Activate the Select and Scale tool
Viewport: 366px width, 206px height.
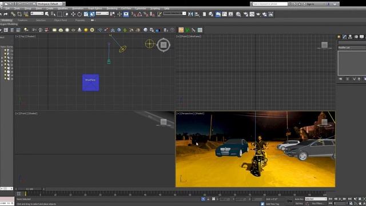86,14
